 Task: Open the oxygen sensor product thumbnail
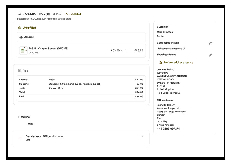pyautogui.click(x=23, y=50)
